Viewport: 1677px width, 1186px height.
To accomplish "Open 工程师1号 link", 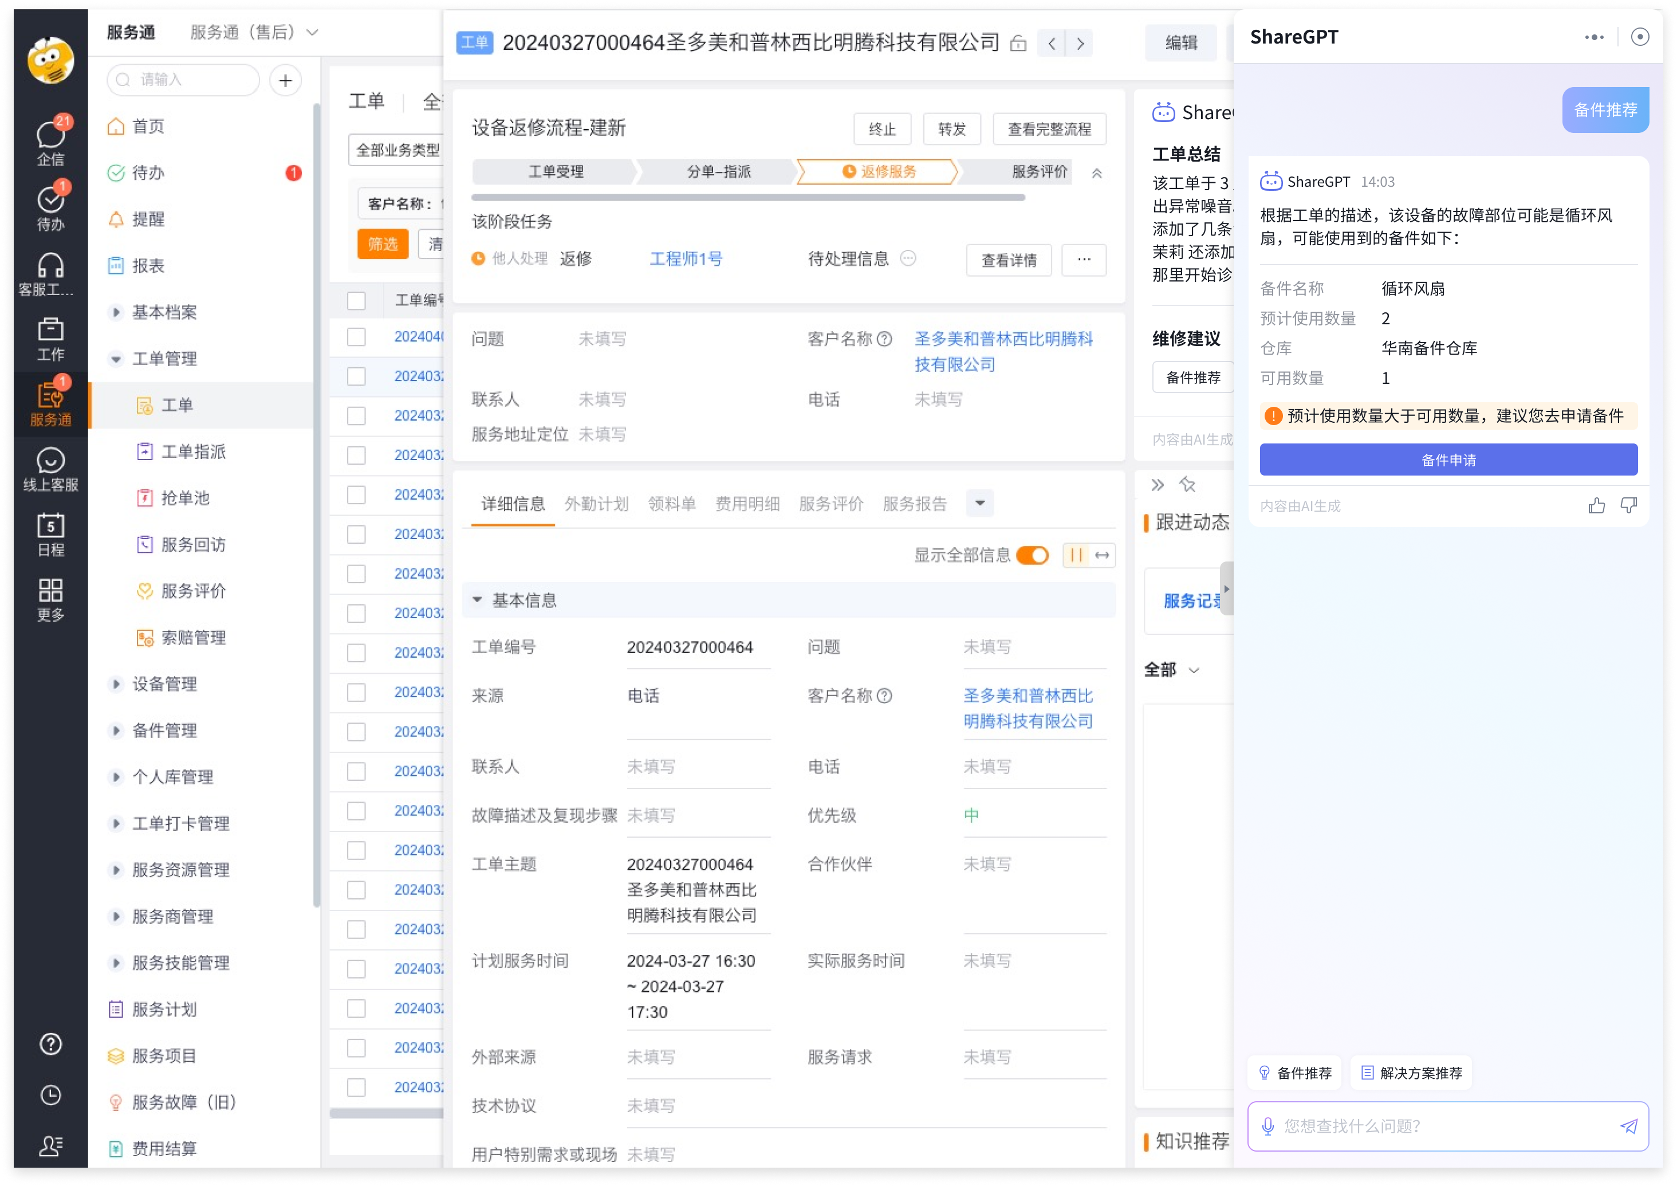I will 686,258.
